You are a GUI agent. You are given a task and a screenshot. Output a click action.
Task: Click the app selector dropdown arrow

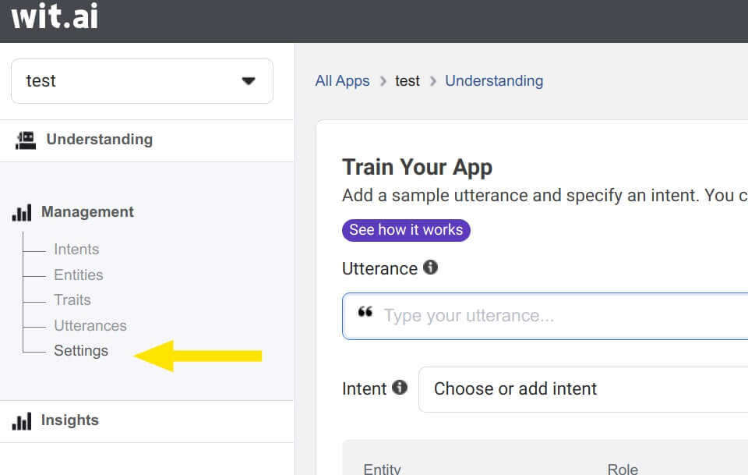click(249, 81)
